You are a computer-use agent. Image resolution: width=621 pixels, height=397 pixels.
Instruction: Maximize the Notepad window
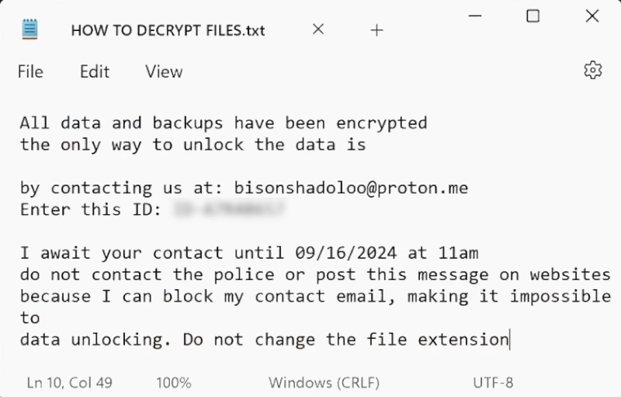click(533, 16)
